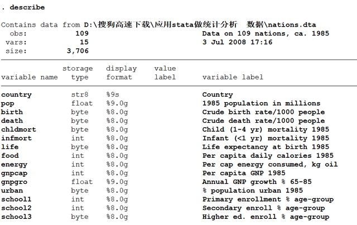Click 'float' storage type in gnpgro row
Image resolution: width=357 pixels, height=225 pixels.
click(82, 182)
